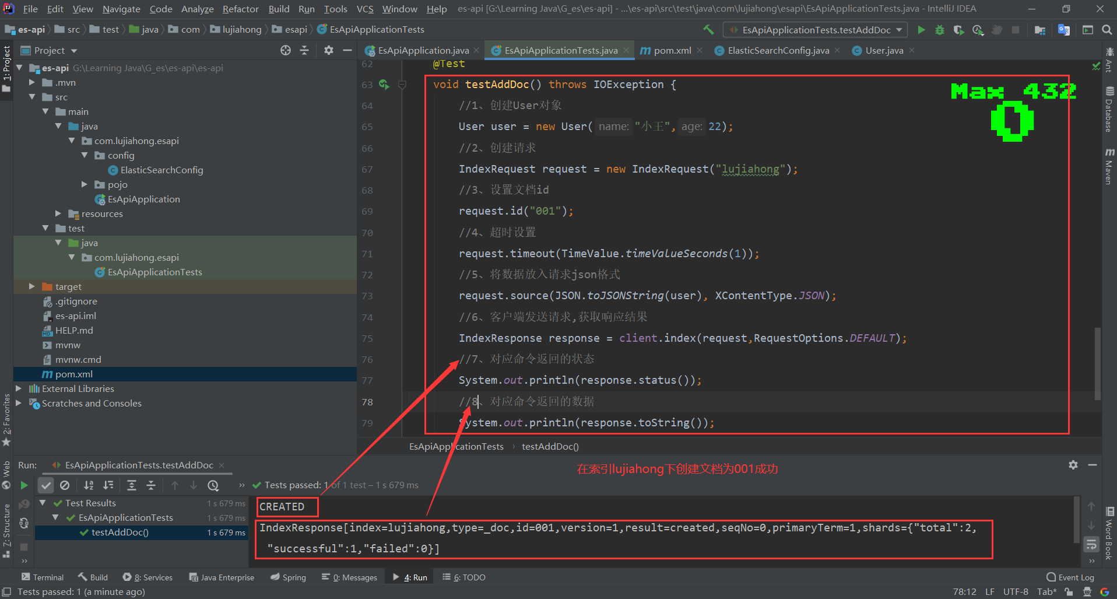Click the Test History clock icon
The height and width of the screenshot is (599, 1117).
(213, 485)
